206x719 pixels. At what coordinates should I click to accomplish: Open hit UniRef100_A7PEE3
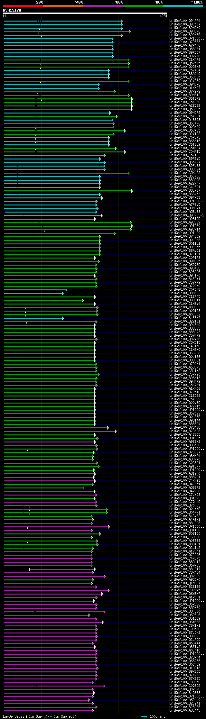pos(185,42)
